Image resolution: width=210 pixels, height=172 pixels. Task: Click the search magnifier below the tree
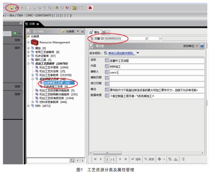tap(72, 160)
